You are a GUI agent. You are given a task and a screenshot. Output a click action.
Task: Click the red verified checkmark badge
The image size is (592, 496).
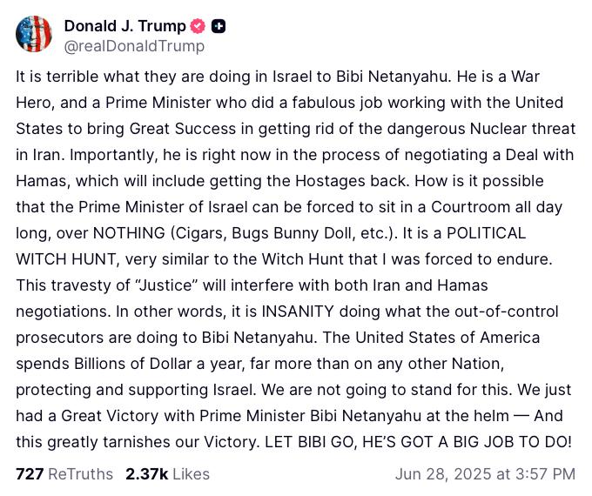(x=198, y=26)
